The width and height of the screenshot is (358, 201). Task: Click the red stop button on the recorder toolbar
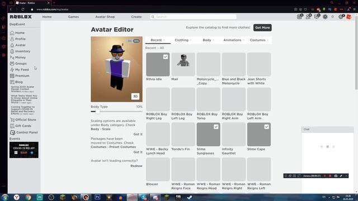(330, 176)
